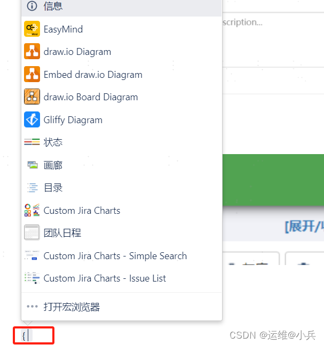This screenshot has height=345, width=324.
Task: Click the description placeholder field at top right
Action: (x=273, y=39)
